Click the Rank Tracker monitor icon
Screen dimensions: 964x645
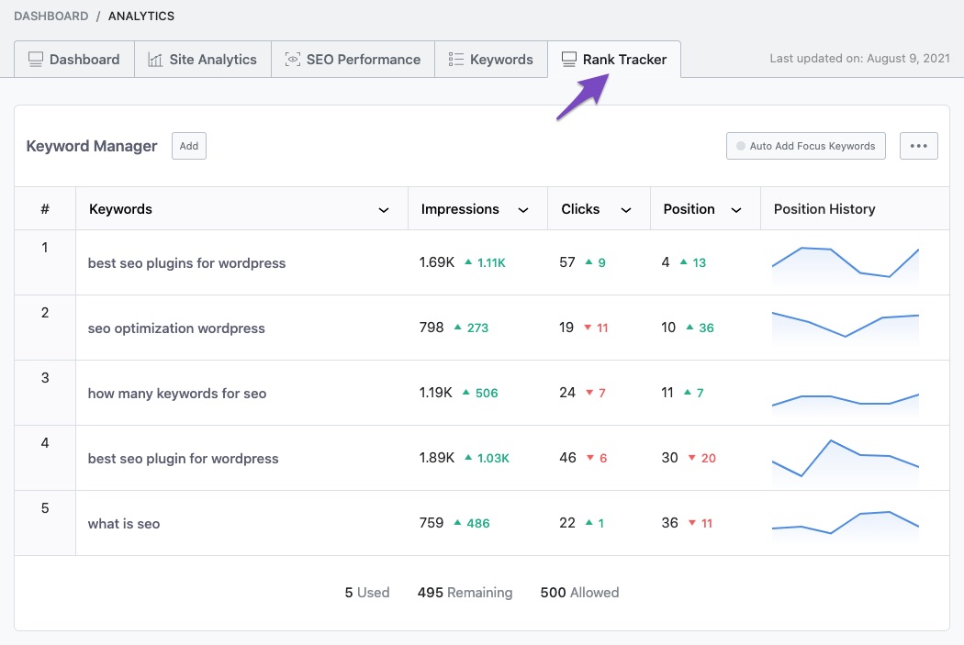click(x=569, y=60)
